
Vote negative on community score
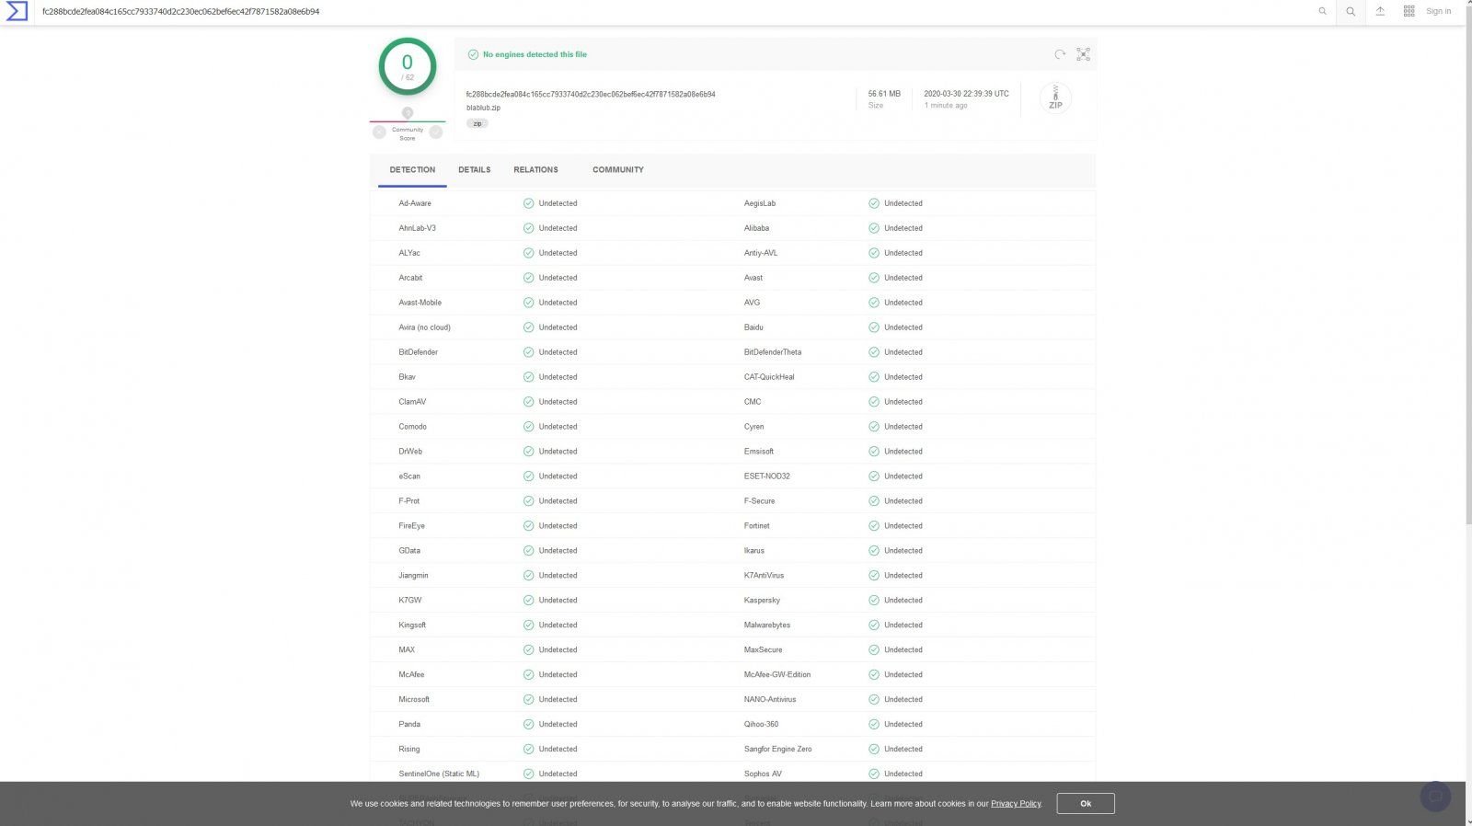pos(379,132)
